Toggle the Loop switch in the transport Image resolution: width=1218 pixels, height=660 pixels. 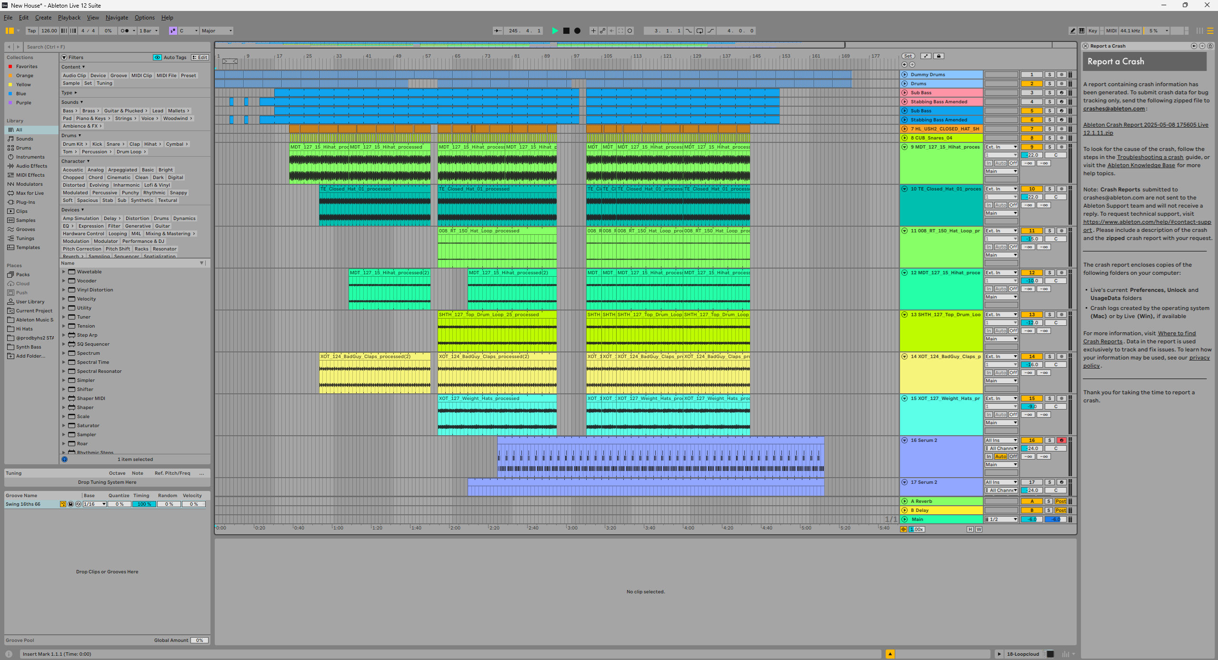point(699,31)
